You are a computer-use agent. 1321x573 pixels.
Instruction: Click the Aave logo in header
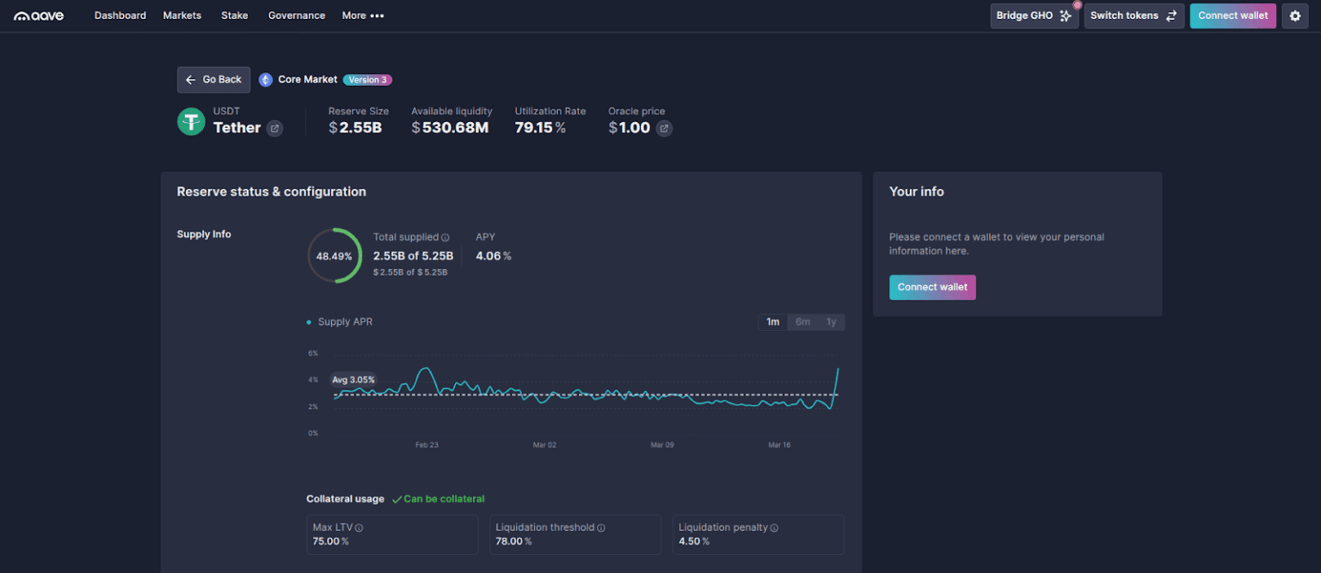click(x=39, y=15)
